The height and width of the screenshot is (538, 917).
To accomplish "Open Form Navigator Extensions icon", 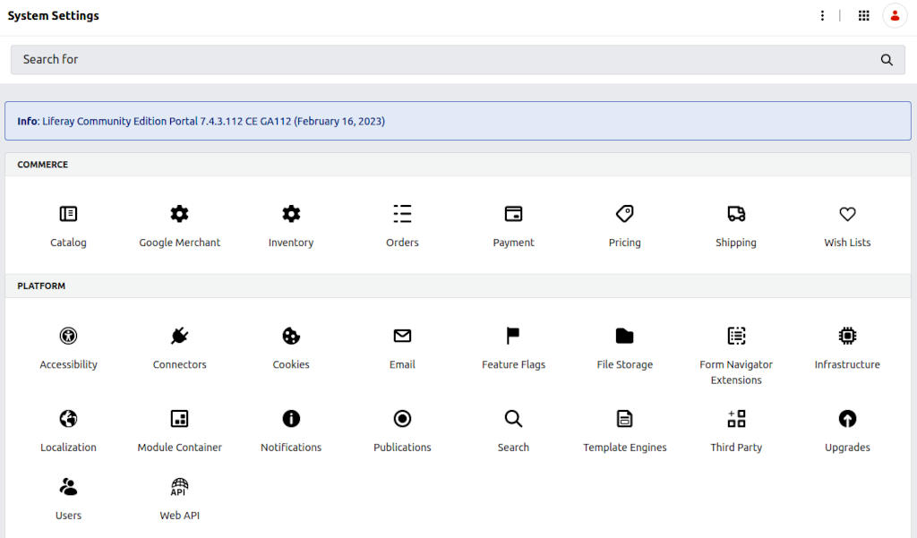I will pos(736,336).
